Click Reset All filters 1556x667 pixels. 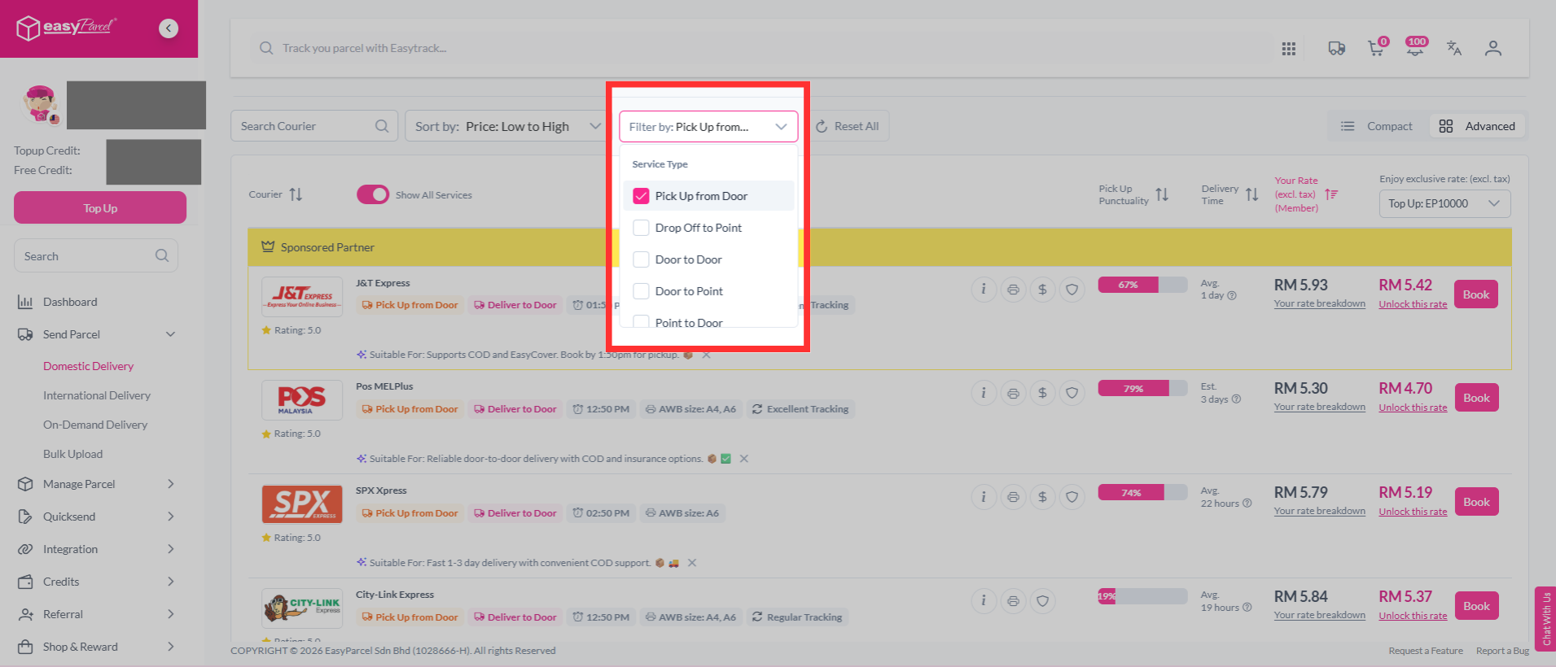(x=848, y=126)
